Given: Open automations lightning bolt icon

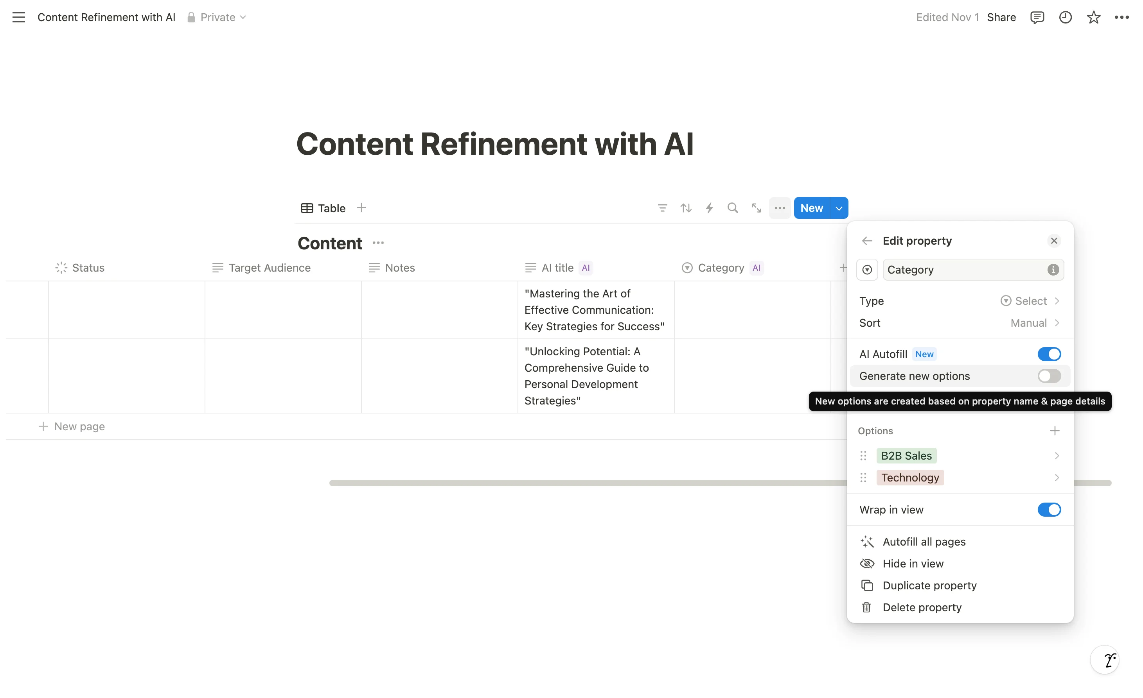Looking at the screenshot, I should (x=709, y=208).
